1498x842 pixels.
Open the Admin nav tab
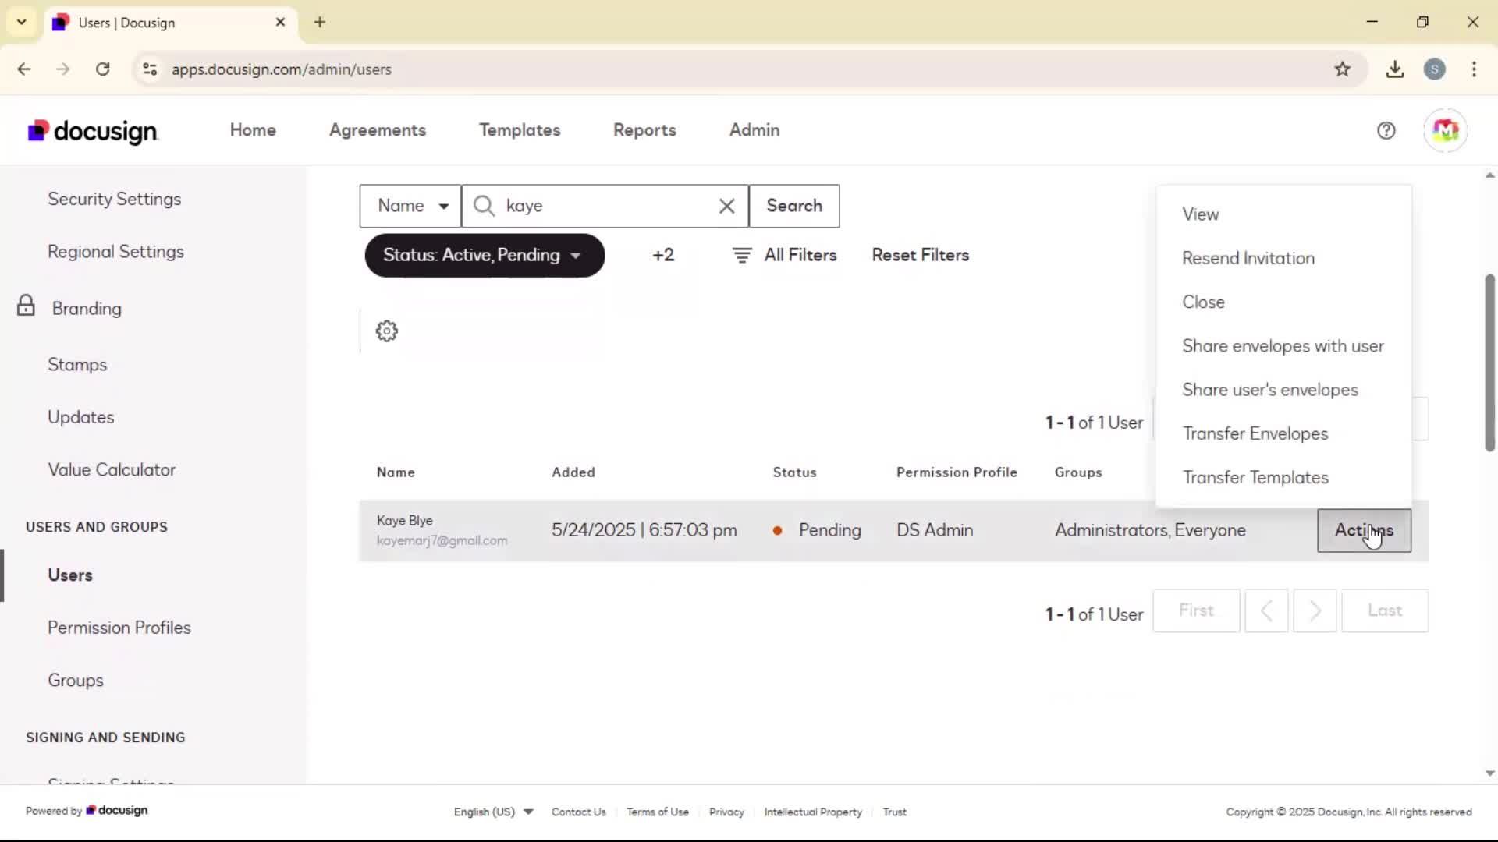[x=754, y=130]
